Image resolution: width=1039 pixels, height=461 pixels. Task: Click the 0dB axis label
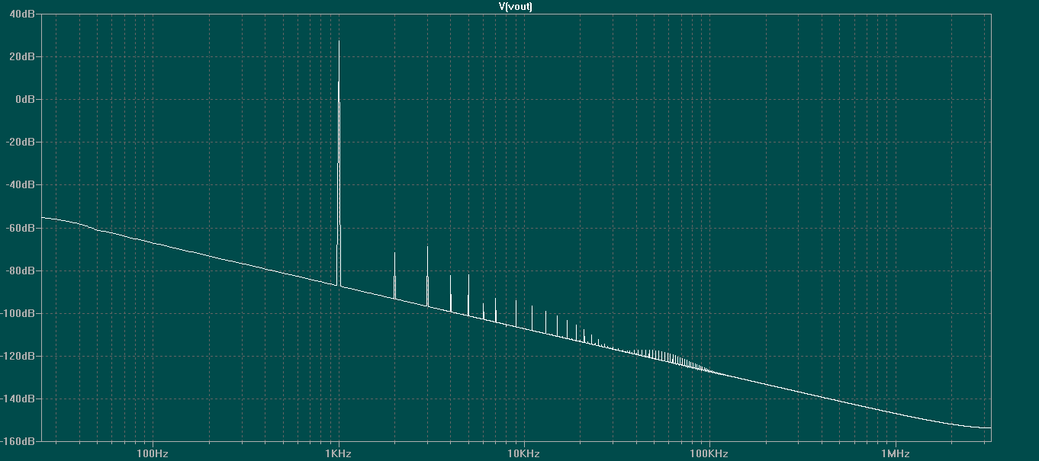pos(27,99)
